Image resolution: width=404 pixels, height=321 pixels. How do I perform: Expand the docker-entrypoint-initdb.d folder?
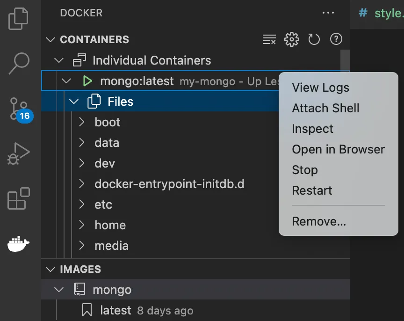82,184
